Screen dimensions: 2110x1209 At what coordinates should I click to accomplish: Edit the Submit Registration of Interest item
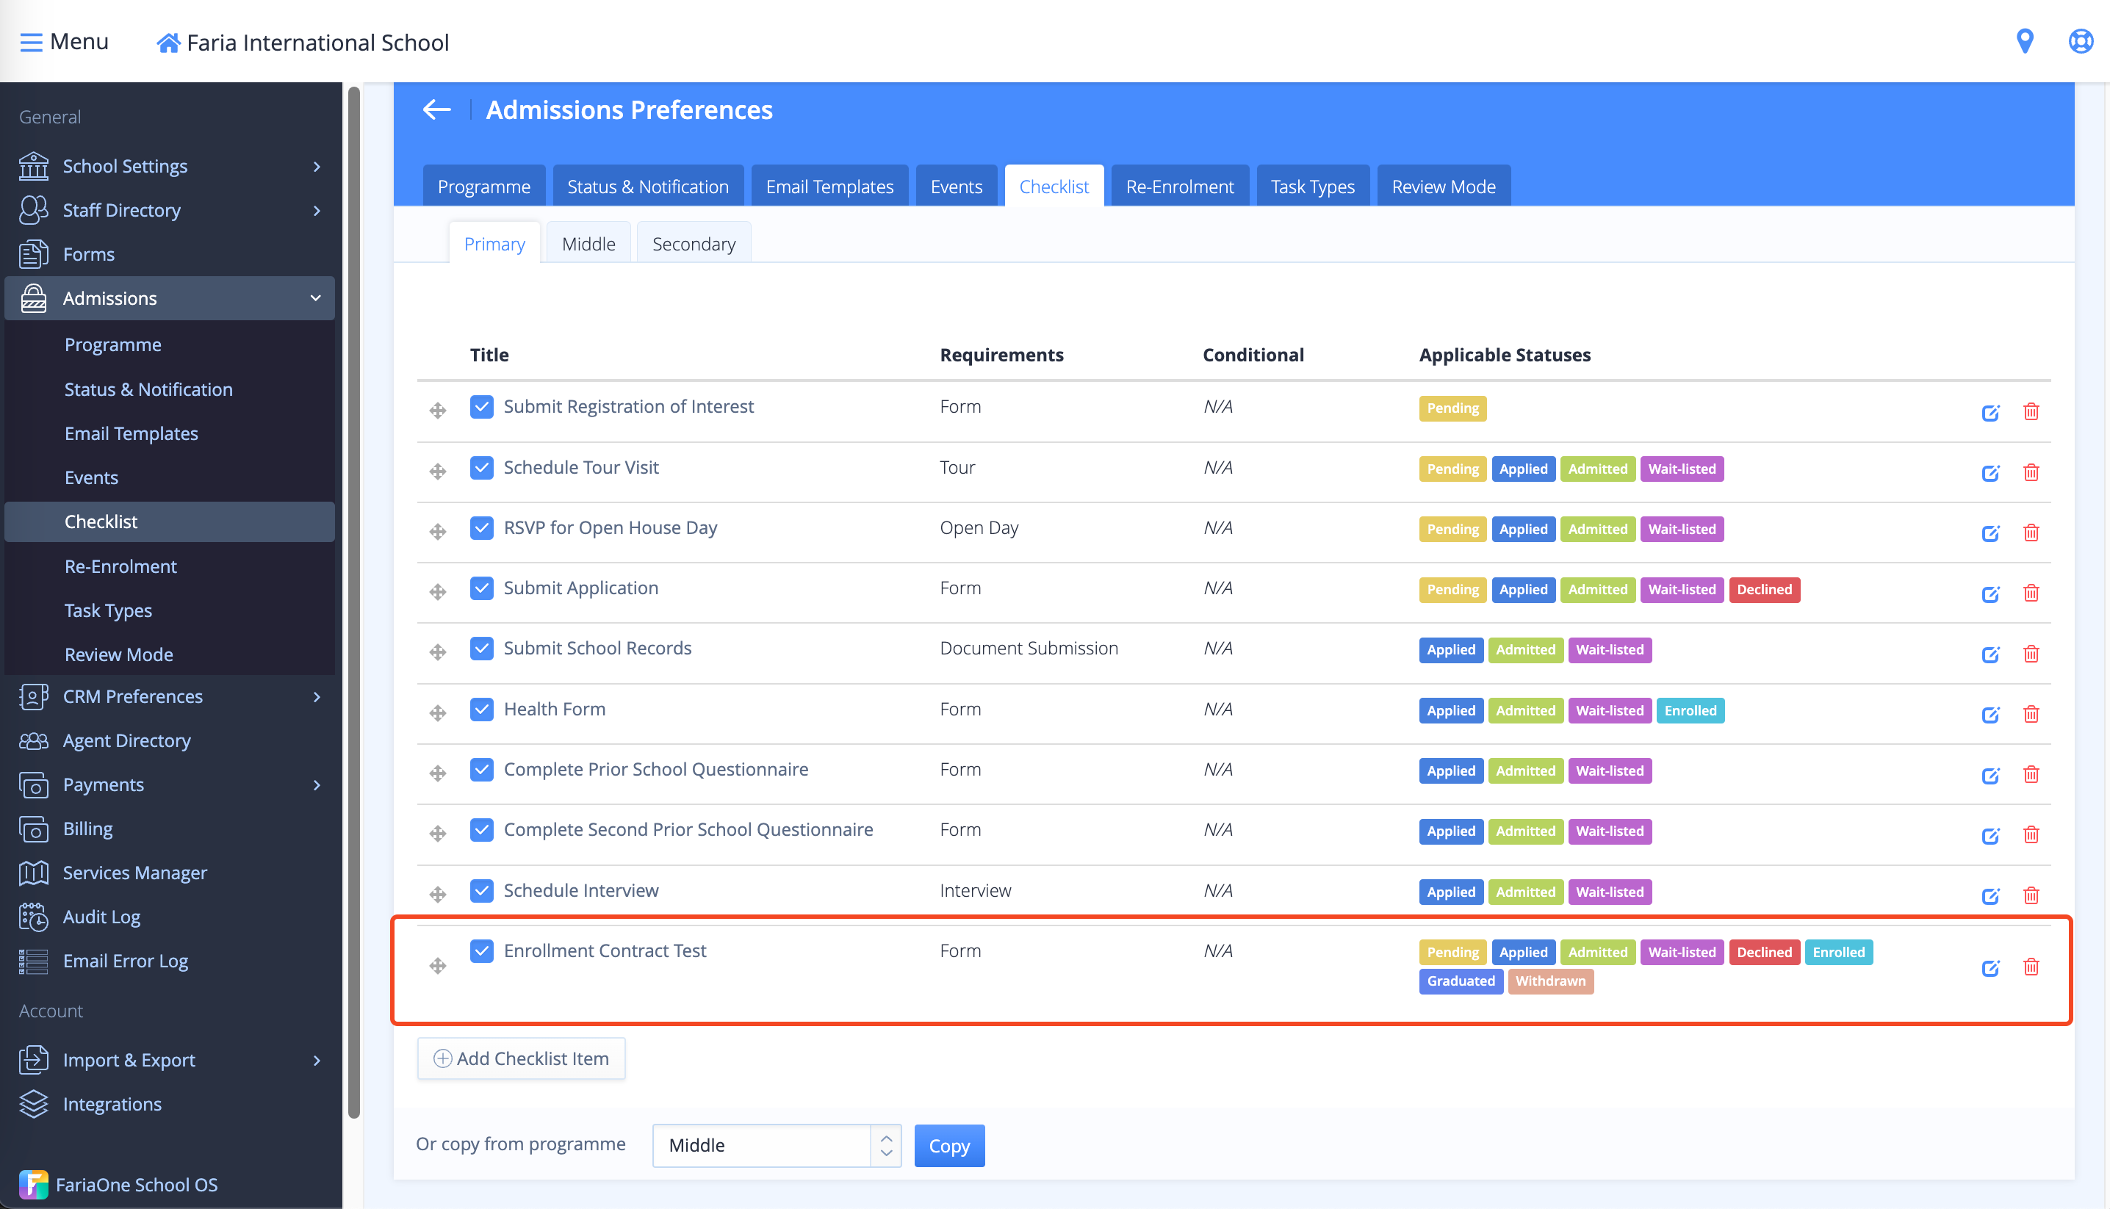pos(1990,413)
